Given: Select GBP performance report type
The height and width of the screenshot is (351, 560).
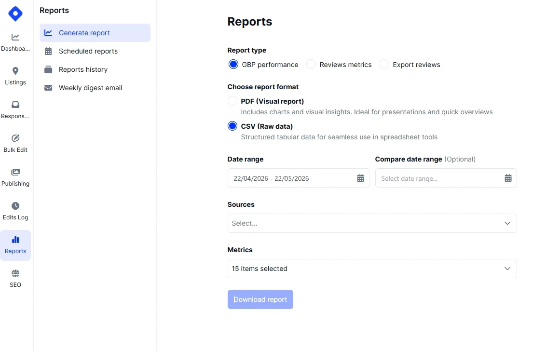Looking at the screenshot, I should [233, 64].
